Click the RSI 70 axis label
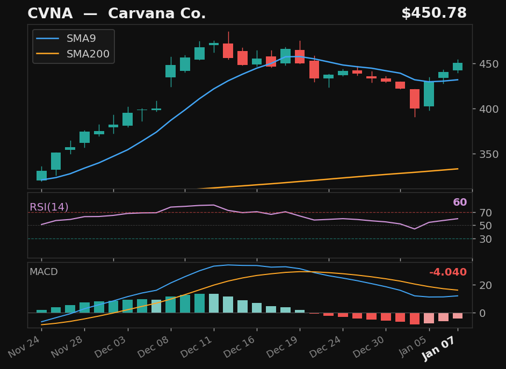Viewport: 506px width, 369px height. (486, 213)
